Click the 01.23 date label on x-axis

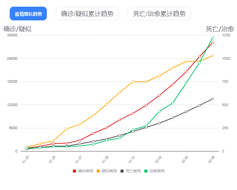(25, 160)
